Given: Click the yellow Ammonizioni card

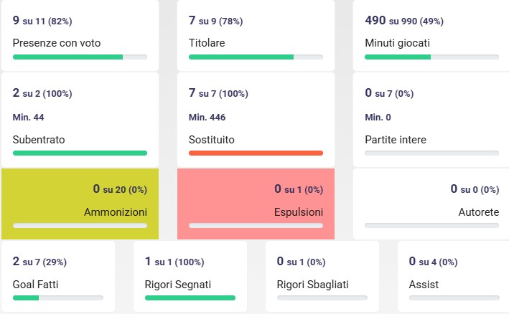Looking at the screenshot, I should pyautogui.click(x=79, y=204).
